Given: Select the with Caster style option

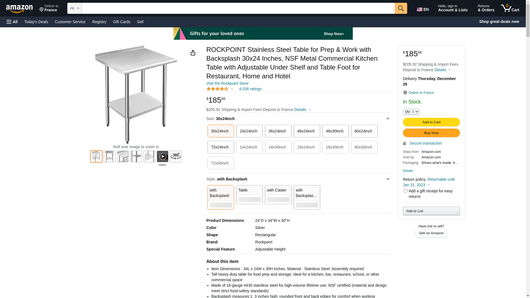Looking at the screenshot, I should pyautogui.click(x=278, y=195).
